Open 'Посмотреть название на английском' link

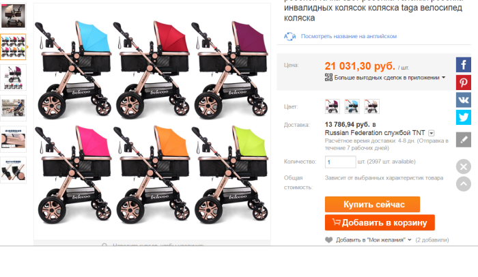point(349,36)
